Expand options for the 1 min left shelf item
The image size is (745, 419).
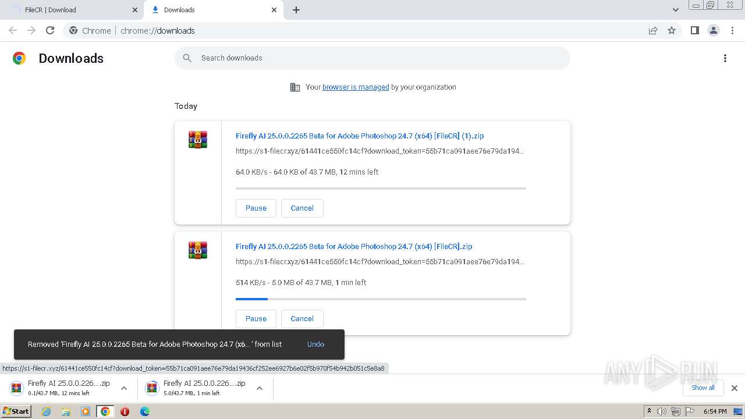click(260, 388)
